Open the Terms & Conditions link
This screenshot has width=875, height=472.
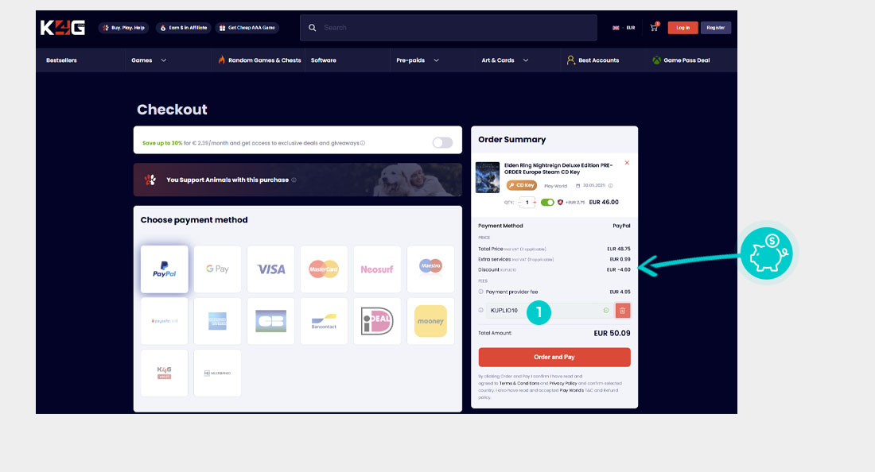click(519, 383)
